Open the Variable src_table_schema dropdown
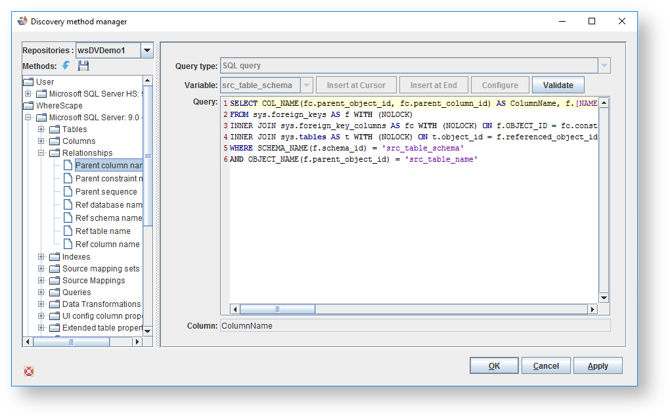 coord(306,85)
